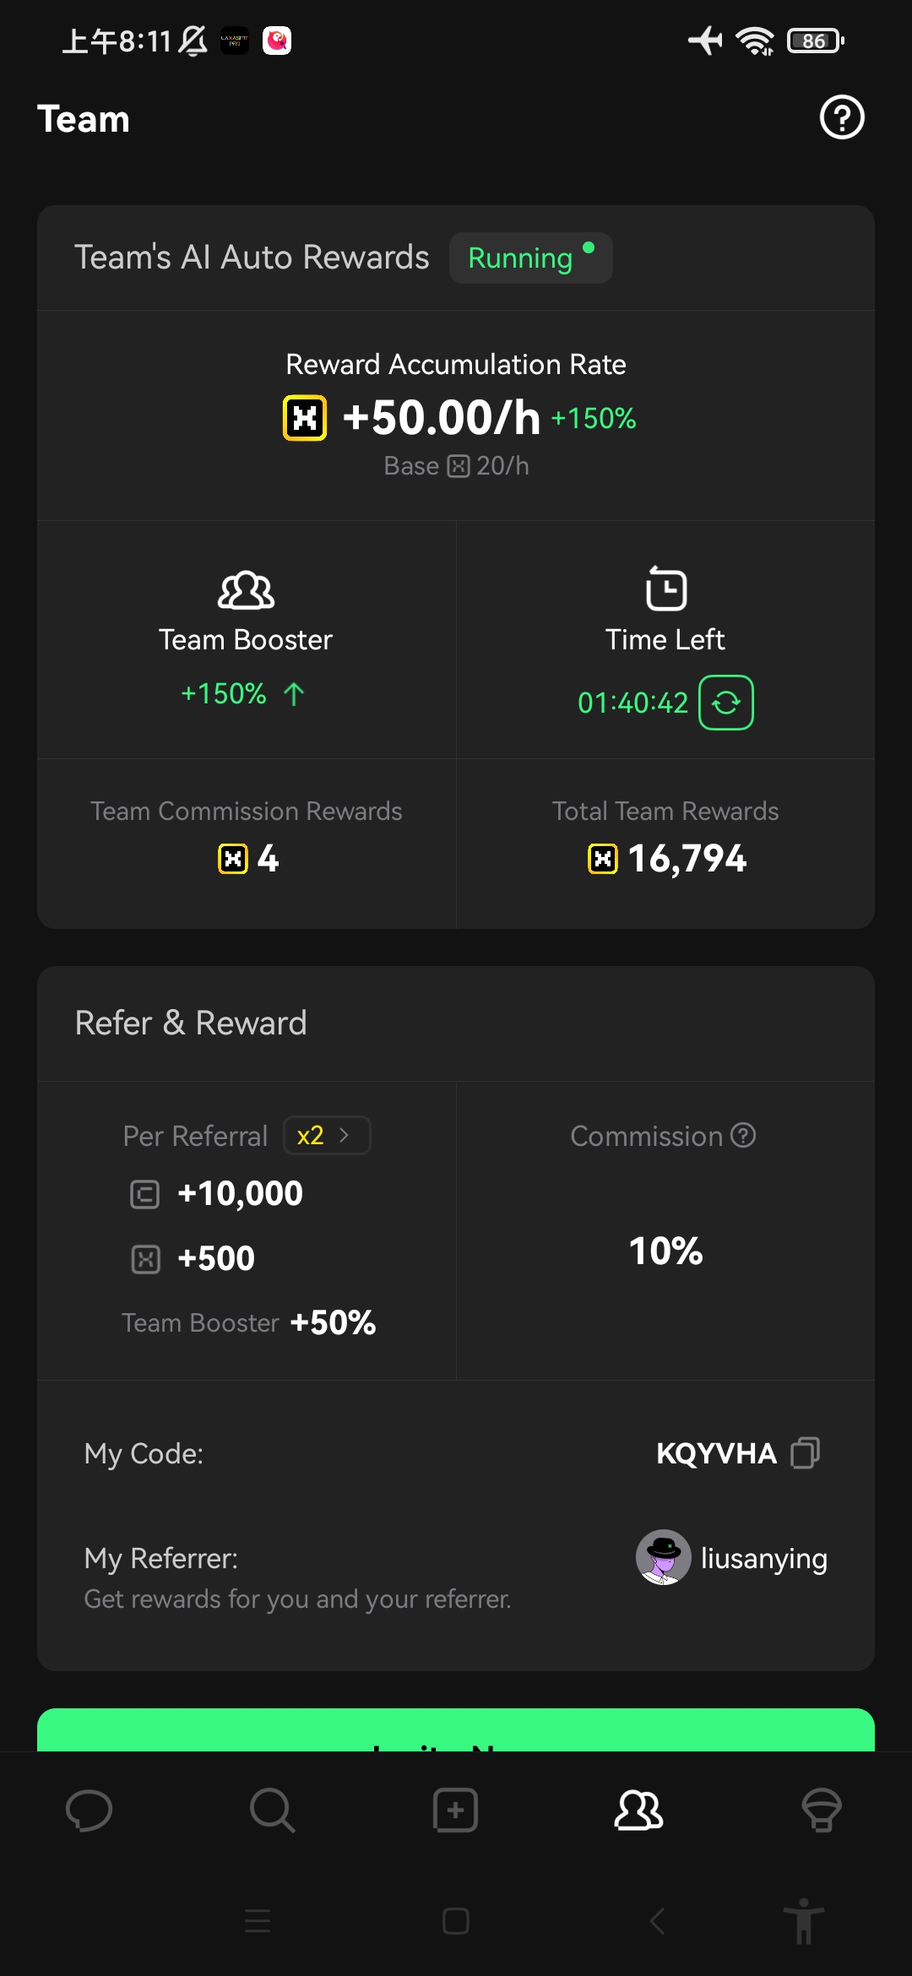Tap the refresh time left icon
This screenshot has width=912, height=1976.
coord(726,703)
